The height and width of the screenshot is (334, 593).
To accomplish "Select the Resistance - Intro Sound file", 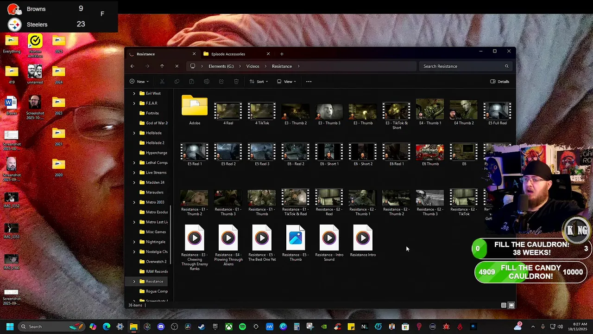I will (x=329, y=243).
